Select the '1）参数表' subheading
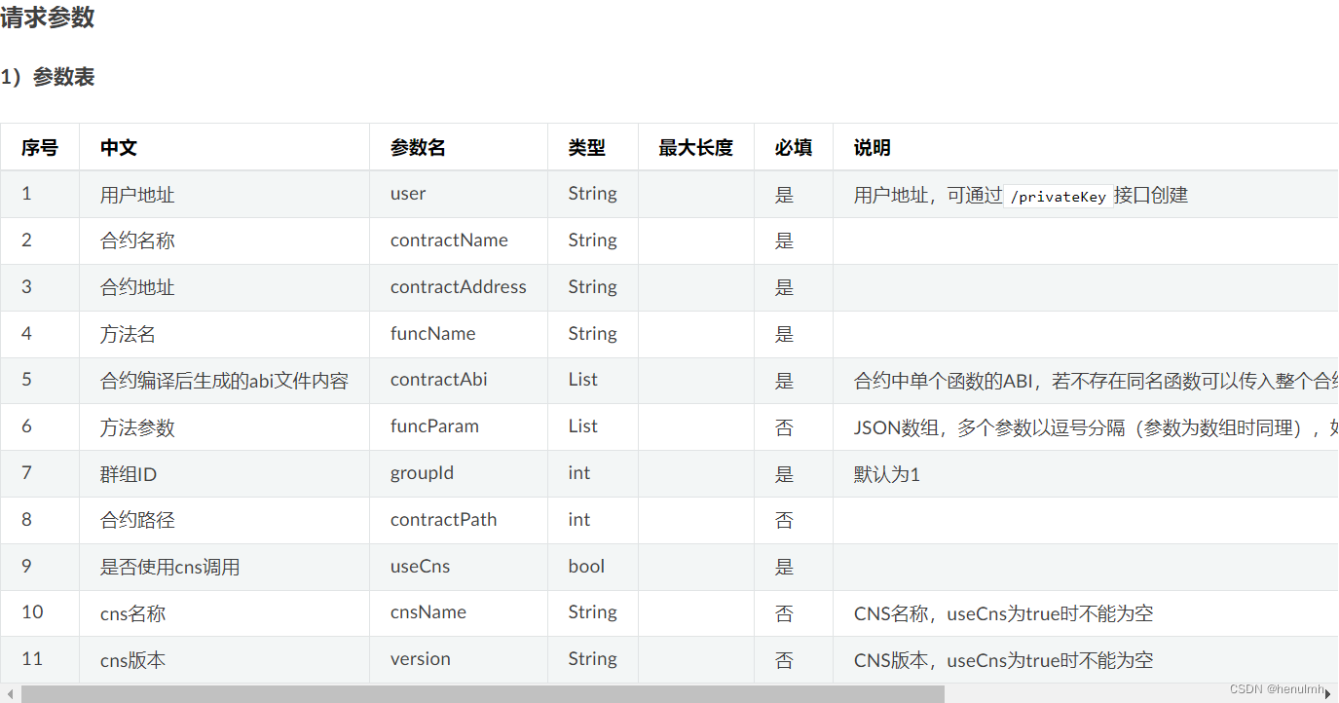The height and width of the screenshot is (703, 1339). pyautogui.click(x=47, y=77)
